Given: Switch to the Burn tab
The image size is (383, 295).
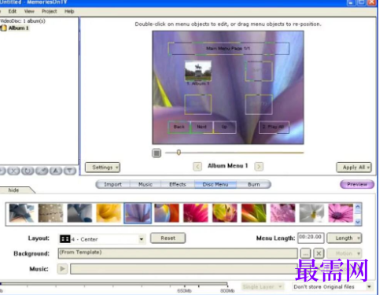Looking at the screenshot, I should [253, 184].
